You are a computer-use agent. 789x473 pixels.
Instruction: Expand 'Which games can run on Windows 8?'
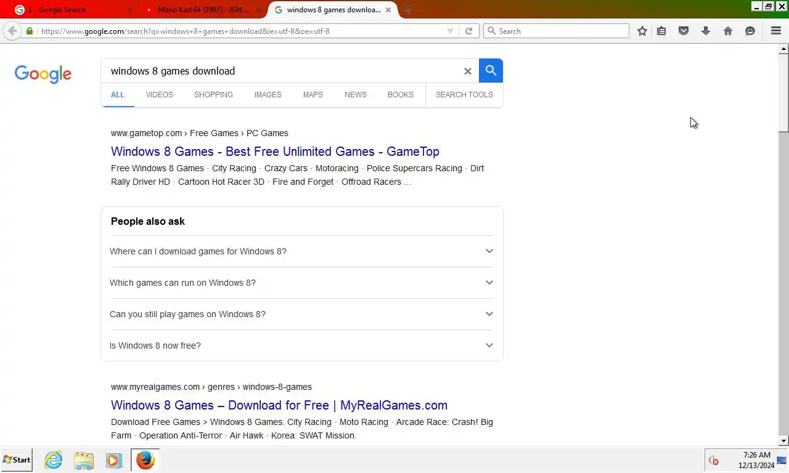[301, 283]
